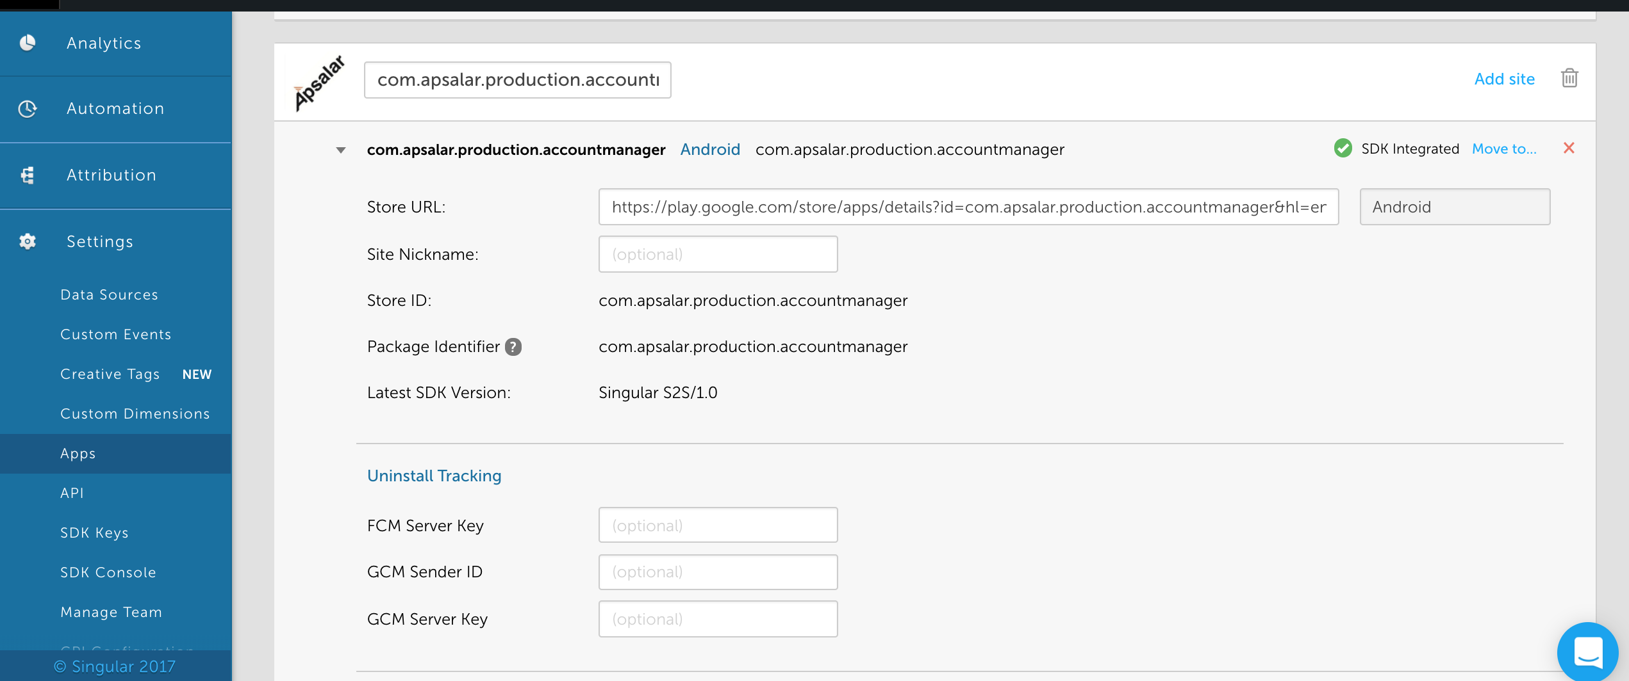
Task: Click the FCM Server Key field
Action: tap(718, 525)
